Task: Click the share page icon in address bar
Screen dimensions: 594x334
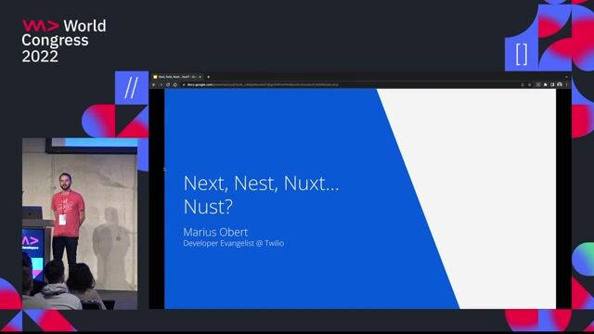Action: [x=523, y=84]
